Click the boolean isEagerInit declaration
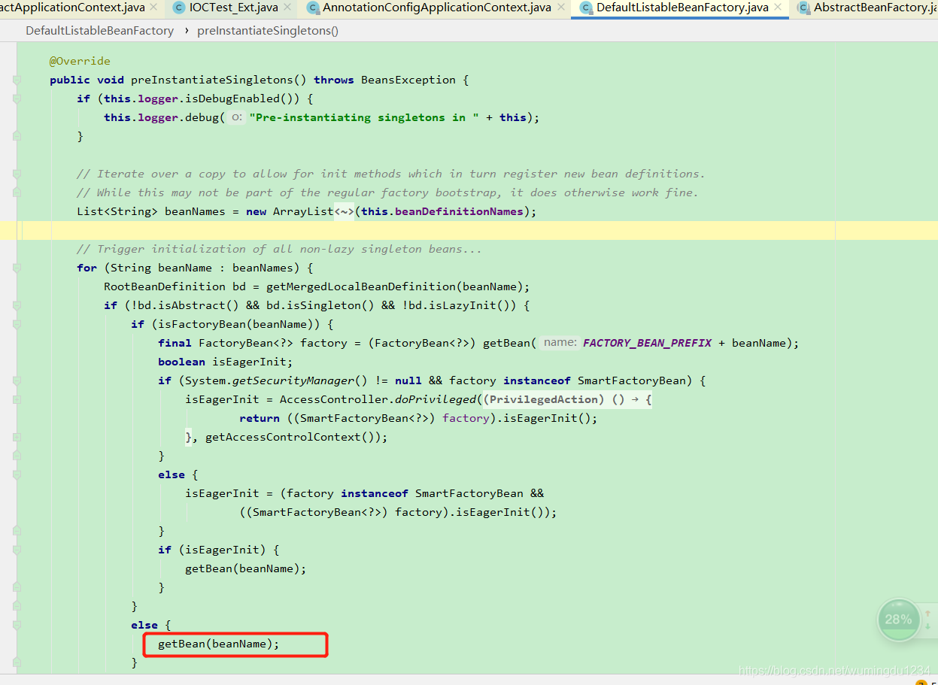The height and width of the screenshot is (685, 938). tap(226, 362)
